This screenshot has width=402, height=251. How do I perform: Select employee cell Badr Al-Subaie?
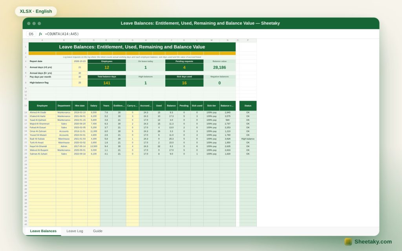pos(42,139)
